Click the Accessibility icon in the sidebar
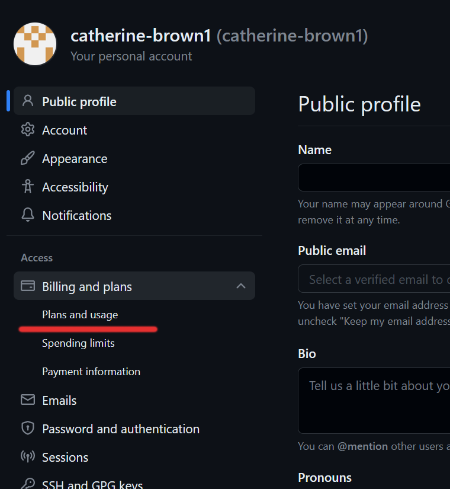This screenshot has height=489, width=450. 27,187
